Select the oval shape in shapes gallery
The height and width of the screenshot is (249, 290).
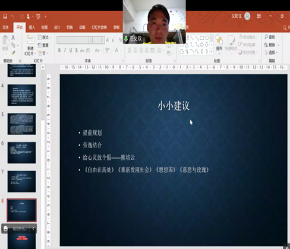(x=207, y=37)
